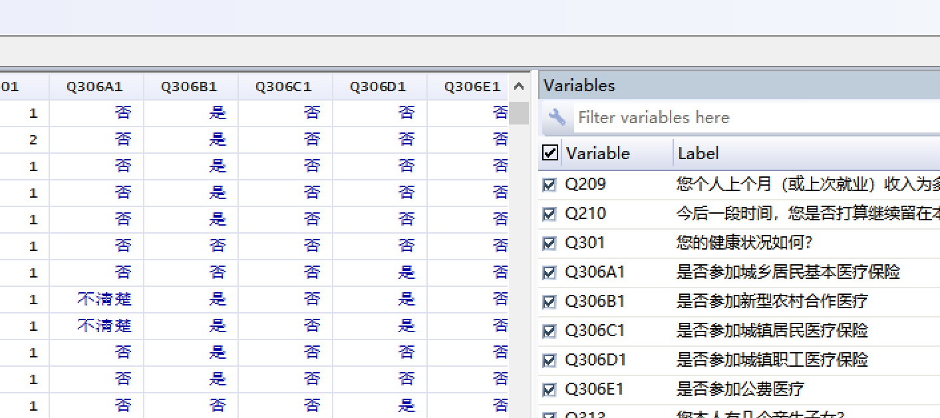Select variable Q306B1 name in the Variables list

point(595,302)
